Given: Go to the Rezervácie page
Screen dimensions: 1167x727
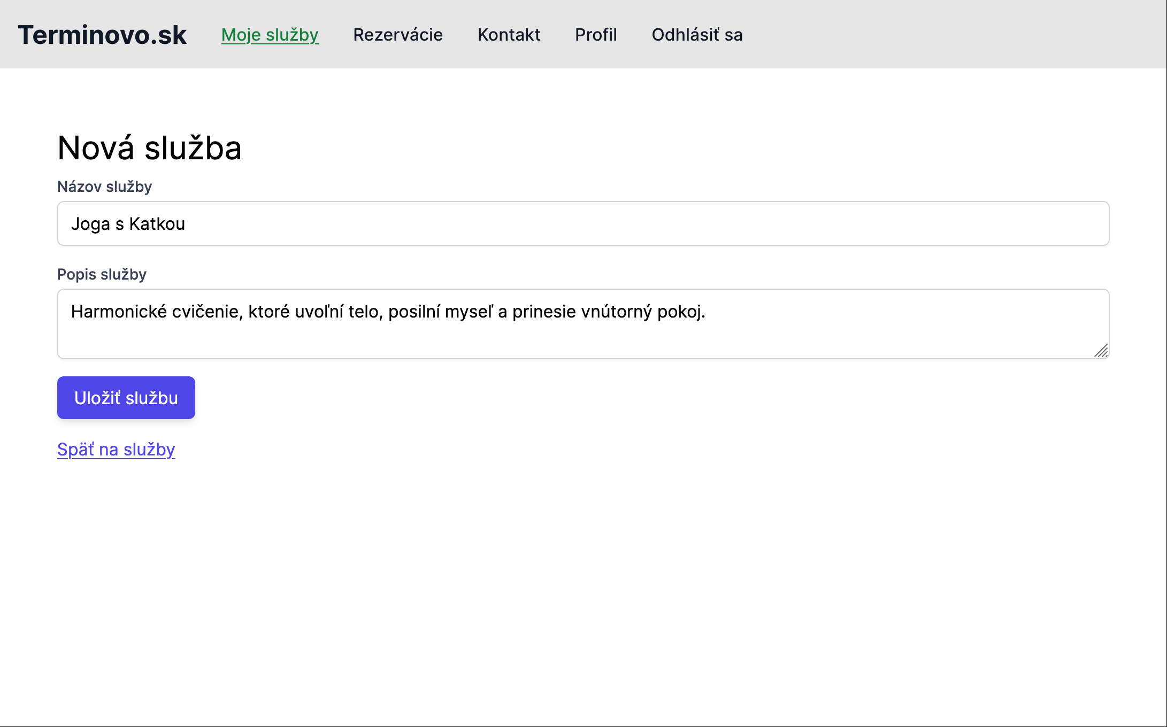Looking at the screenshot, I should (398, 35).
